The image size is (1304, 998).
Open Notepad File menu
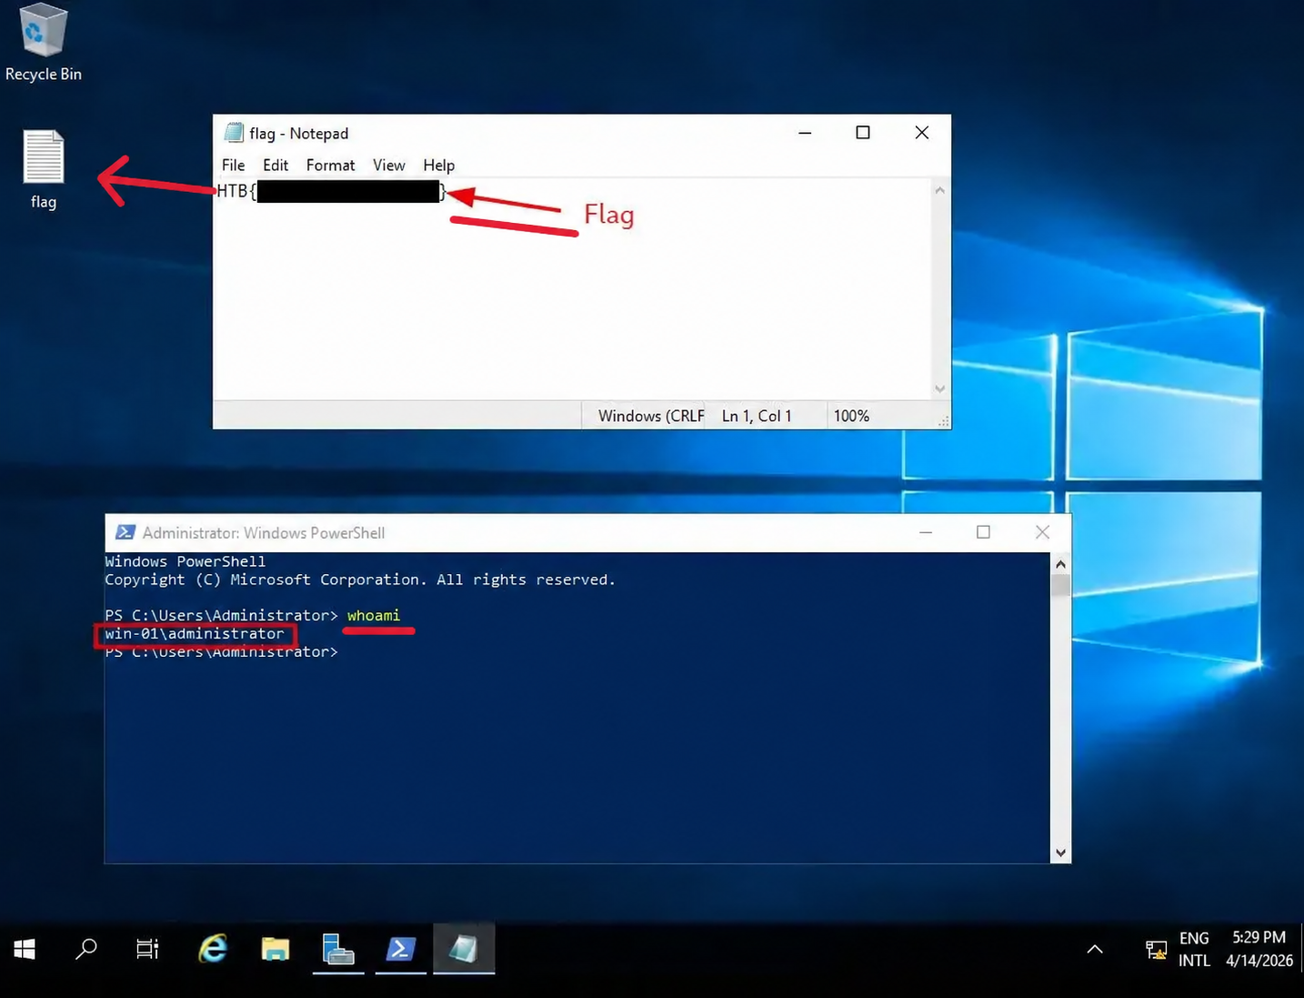click(233, 166)
